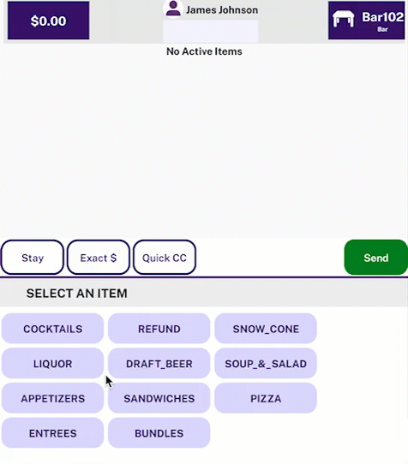Open the ENTREES category
This screenshot has height=464, width=408.
click(x=53, y=433)
